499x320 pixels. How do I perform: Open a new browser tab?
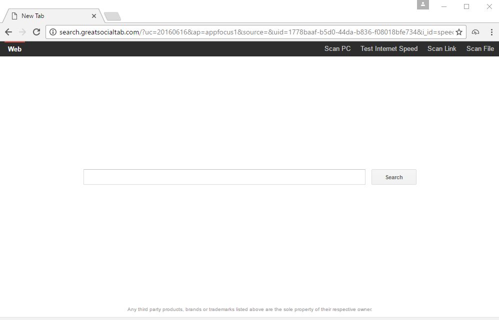112,15
